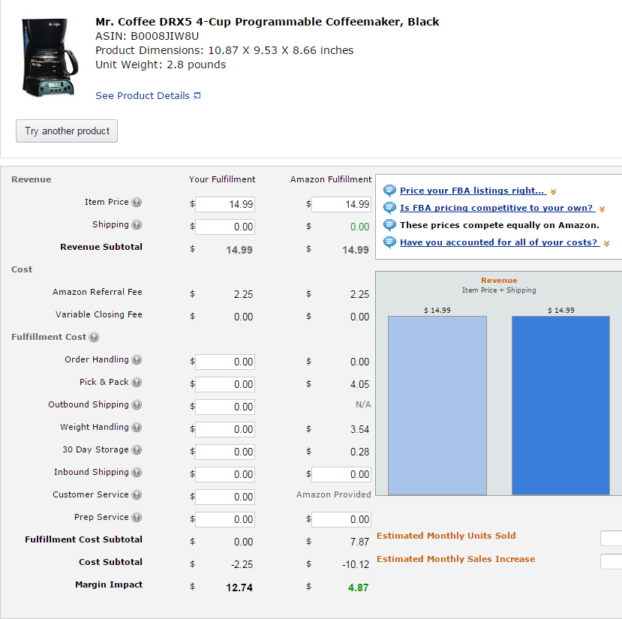This screenshot has height=619, width=622.
Task: Click Your Fulfillment column header
Action: [x=222, y=179]
